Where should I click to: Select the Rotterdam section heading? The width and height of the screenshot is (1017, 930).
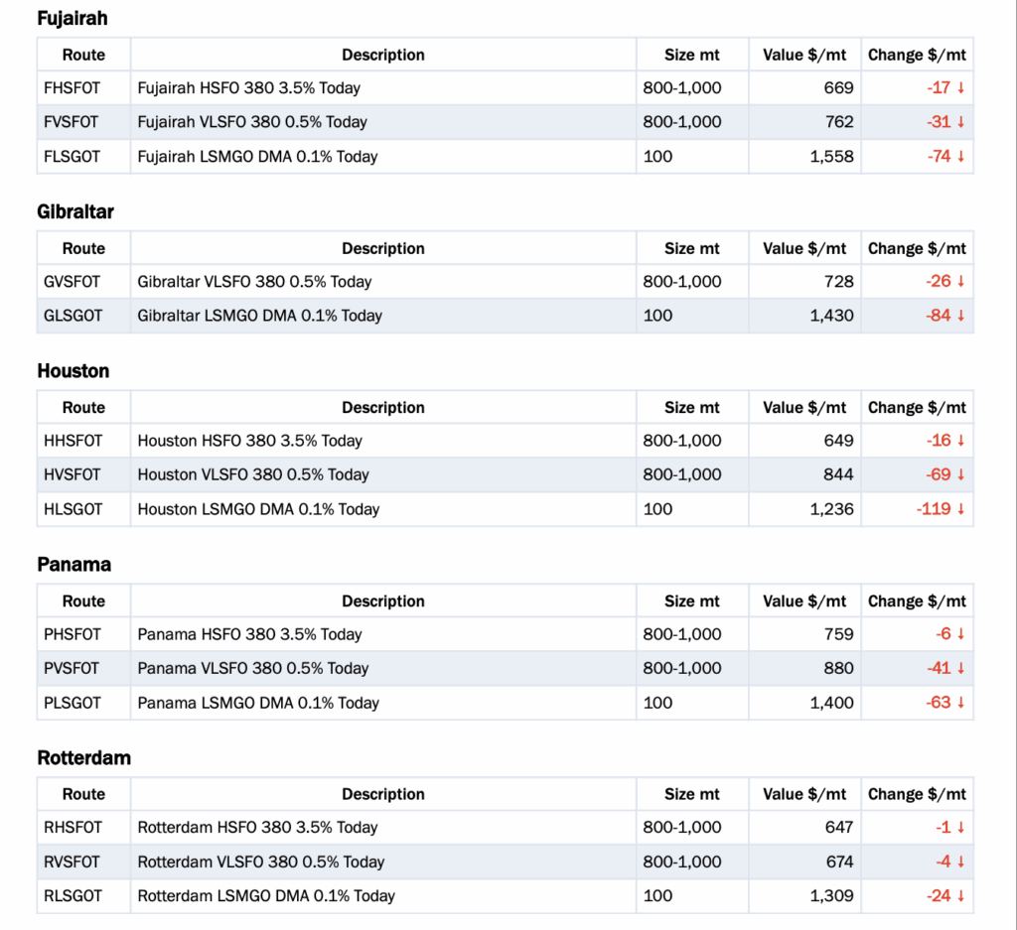click(84, 757)
